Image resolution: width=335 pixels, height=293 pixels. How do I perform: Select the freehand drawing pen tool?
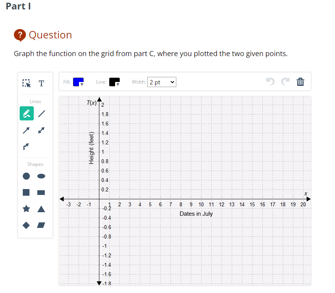(x=26, y=113)
